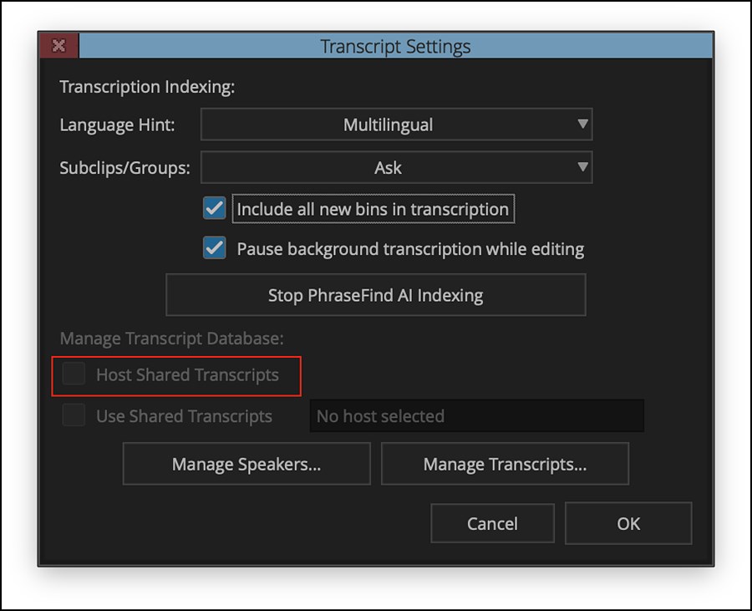This screenshot has width=752, height=611.
Task: Click the Transcript Settings title bar
Action: point(395,47)
